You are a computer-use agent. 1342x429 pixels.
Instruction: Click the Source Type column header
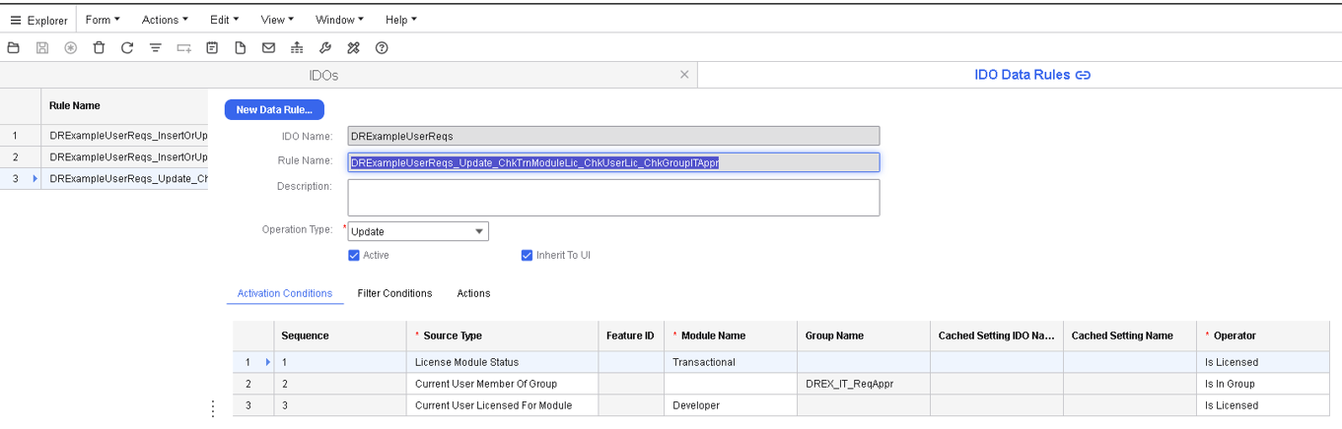[501, 336]
